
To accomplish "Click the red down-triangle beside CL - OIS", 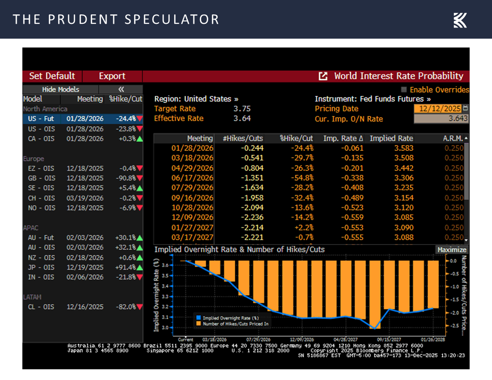I will tap(139, 307).
